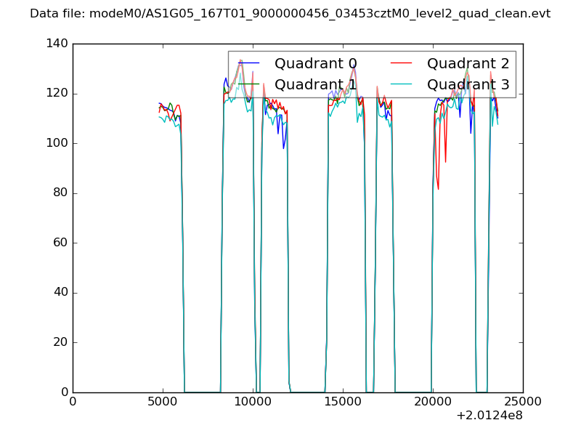Click the y-axis tick label 140
This screenshot has height=436, width=581.
60,44
